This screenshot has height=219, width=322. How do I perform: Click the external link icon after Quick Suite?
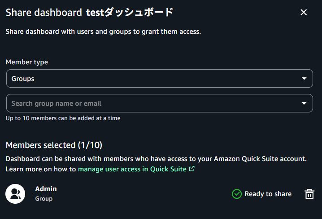tap(192, 169)
